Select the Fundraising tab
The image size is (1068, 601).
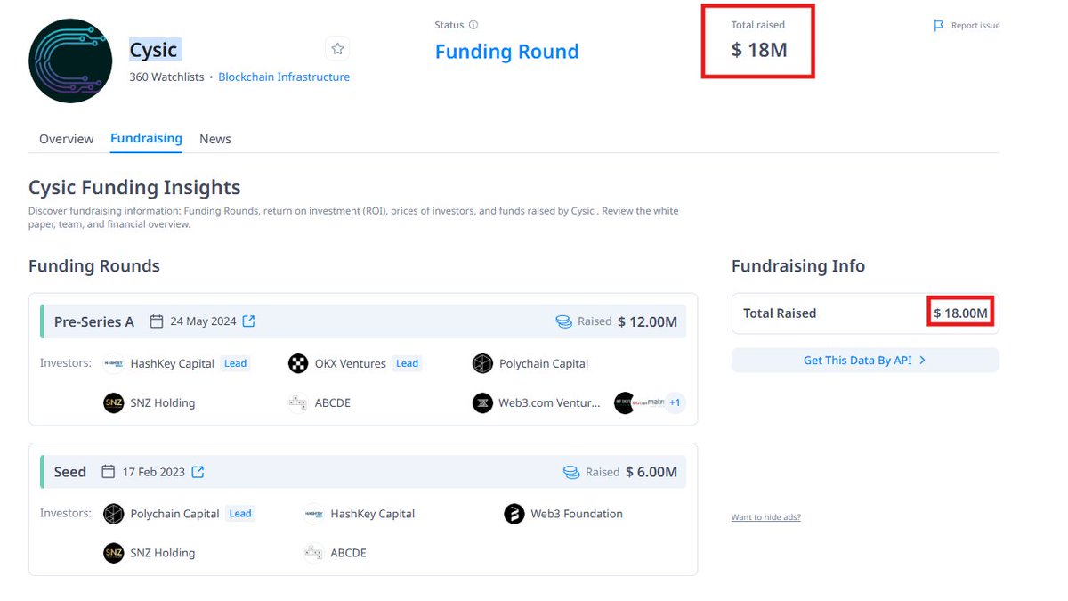point(146,139)
